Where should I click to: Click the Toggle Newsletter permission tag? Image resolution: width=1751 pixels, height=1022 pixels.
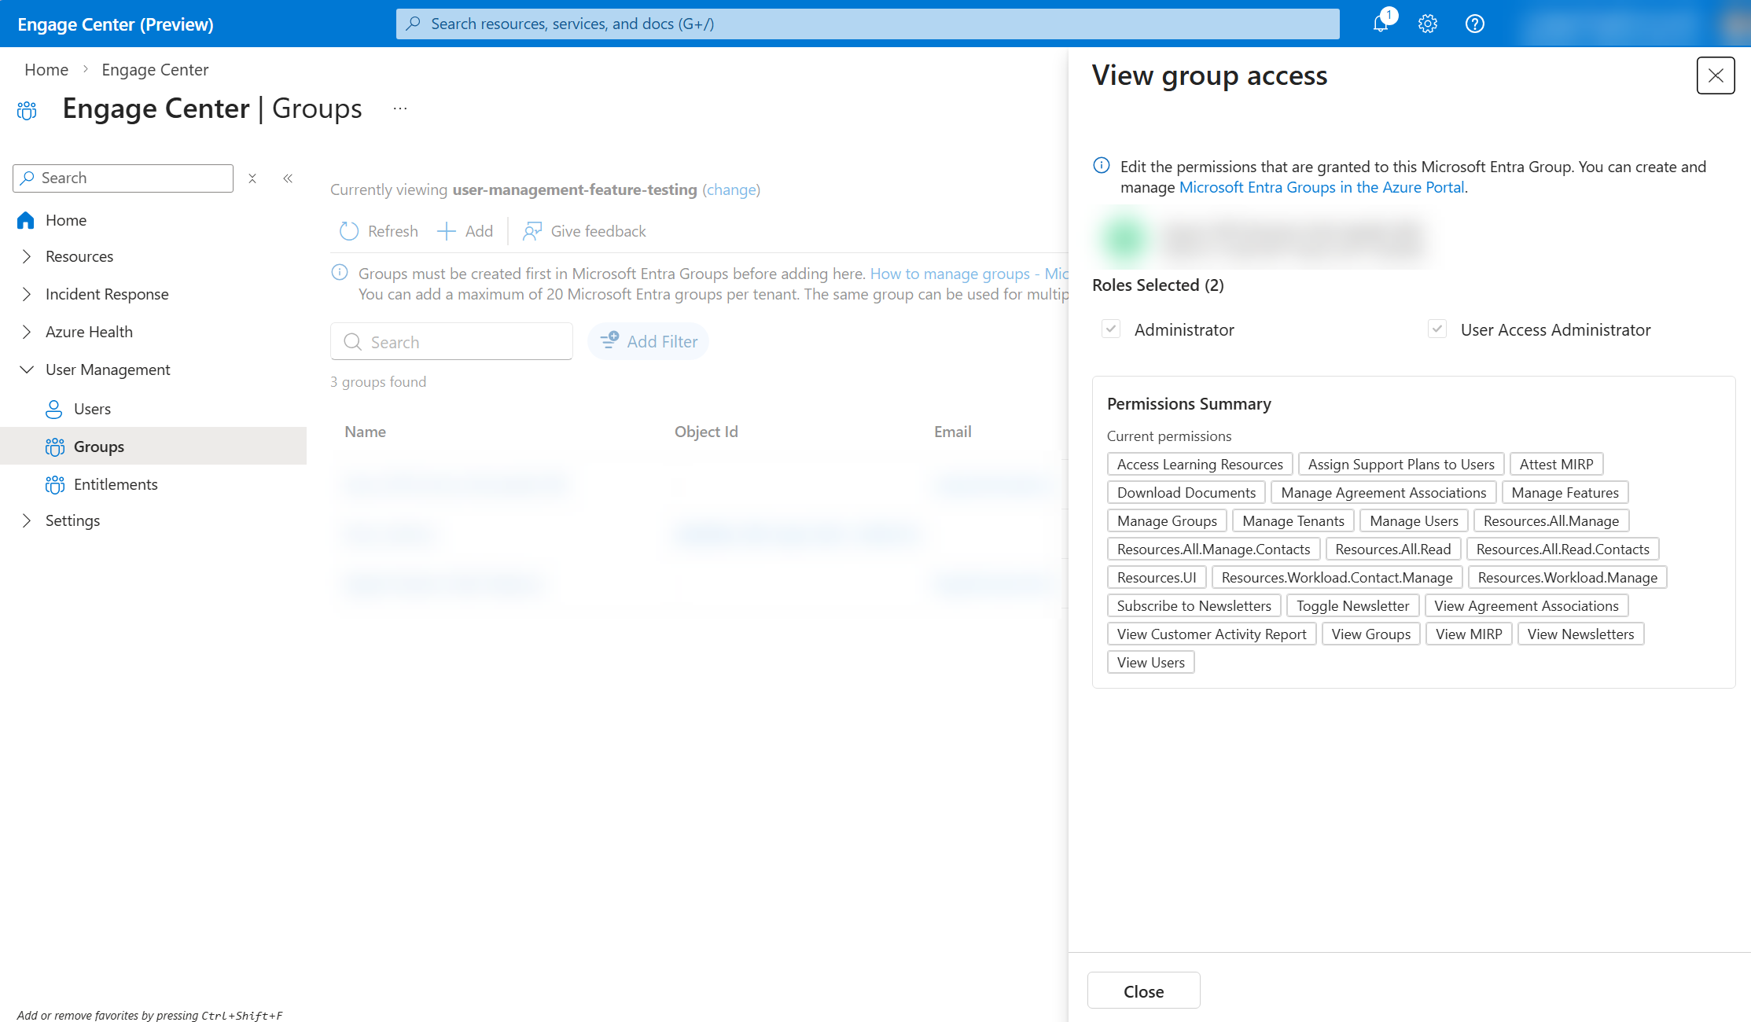(1353, 605)
